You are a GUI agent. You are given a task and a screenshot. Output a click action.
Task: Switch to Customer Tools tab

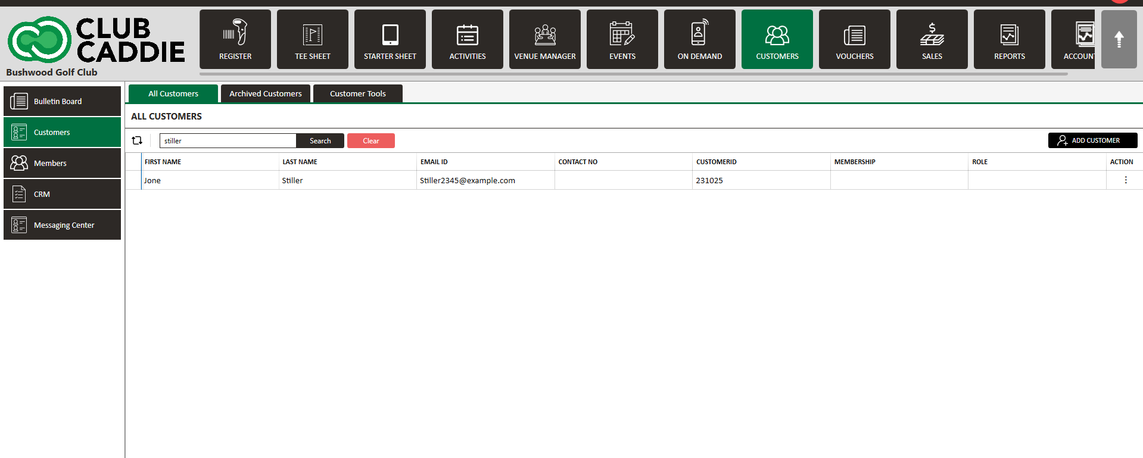[357, 93]
